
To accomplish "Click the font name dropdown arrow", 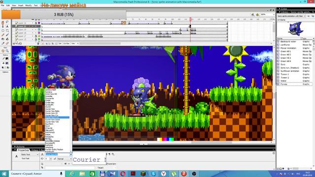I will click(71, 154).
